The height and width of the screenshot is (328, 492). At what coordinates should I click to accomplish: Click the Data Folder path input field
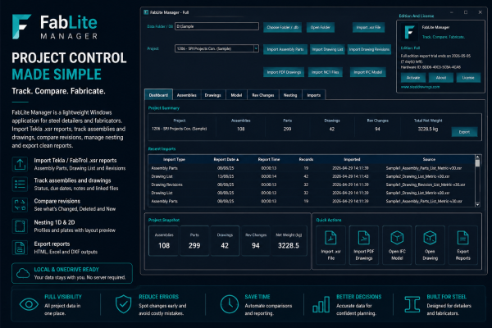click(216, 26)
